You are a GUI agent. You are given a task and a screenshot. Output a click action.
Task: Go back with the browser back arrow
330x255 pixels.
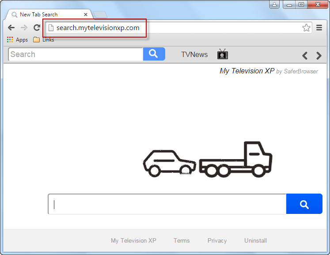[x=11, y=27]
